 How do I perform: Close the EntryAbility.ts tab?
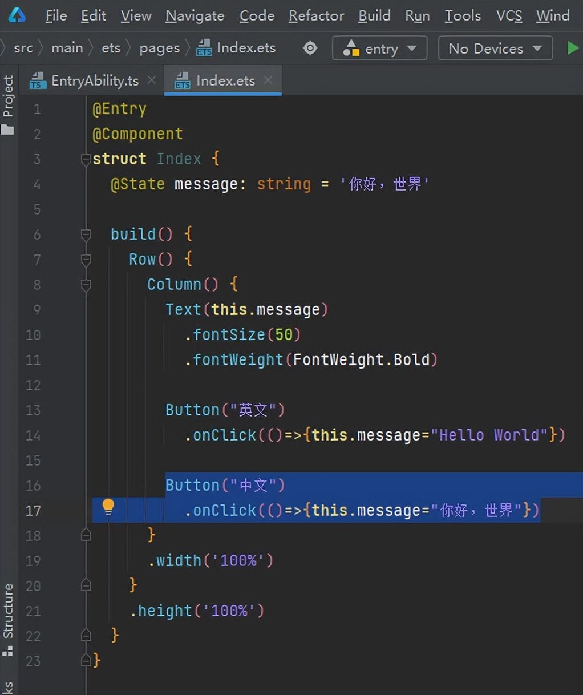[151, 80]
